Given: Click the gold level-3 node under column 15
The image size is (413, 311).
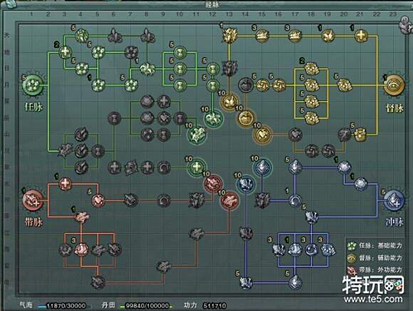Looking at the screenshot, I should pos(262,36).
